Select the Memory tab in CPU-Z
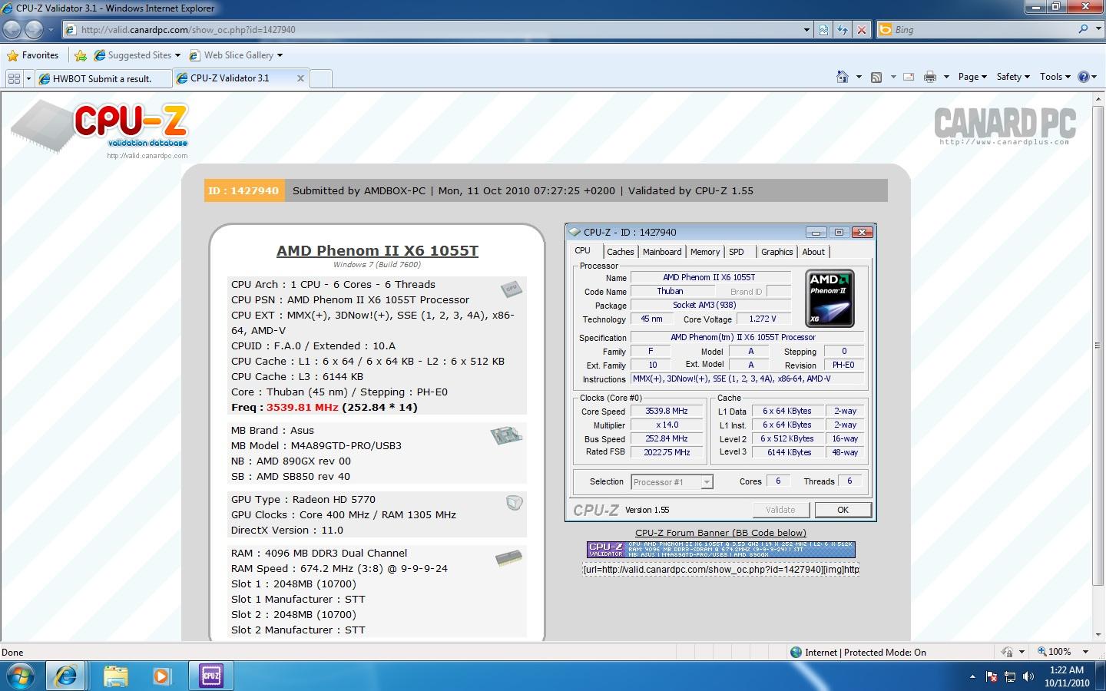 coord(705,252)
